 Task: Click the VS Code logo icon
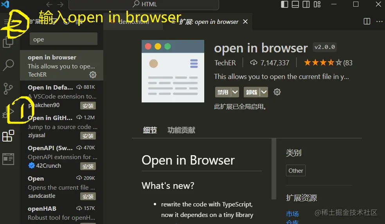click(5, 4)
